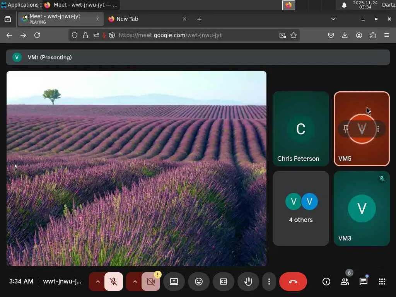Toggle closed captions on
This screenshot has width=396, height=297.
(224, 282)
